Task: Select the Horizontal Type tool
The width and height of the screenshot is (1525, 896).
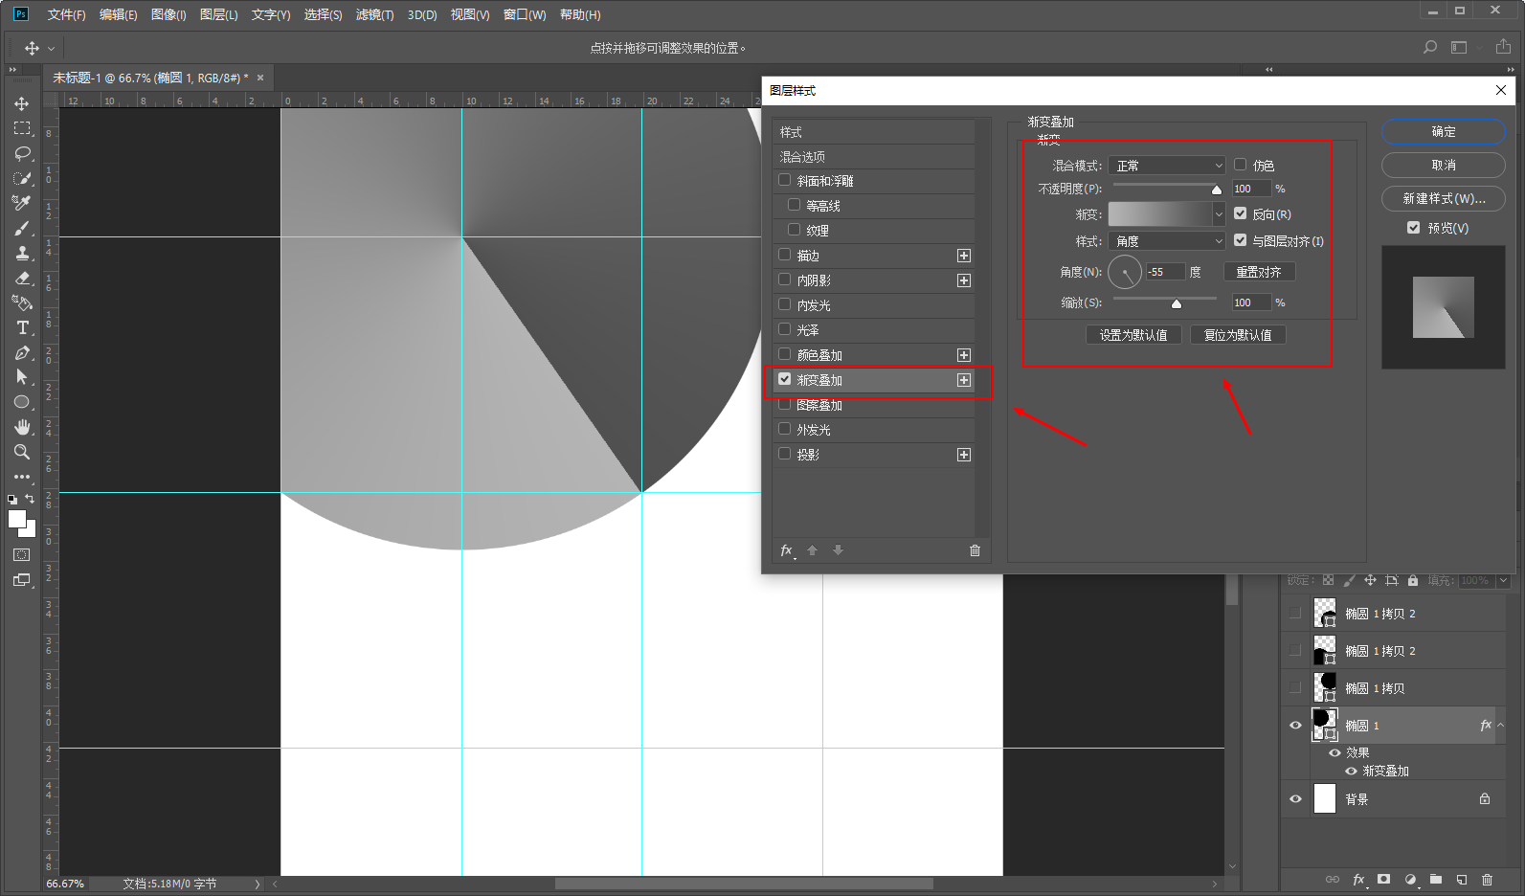Action: pyautogui.click(x=22, y=327)
